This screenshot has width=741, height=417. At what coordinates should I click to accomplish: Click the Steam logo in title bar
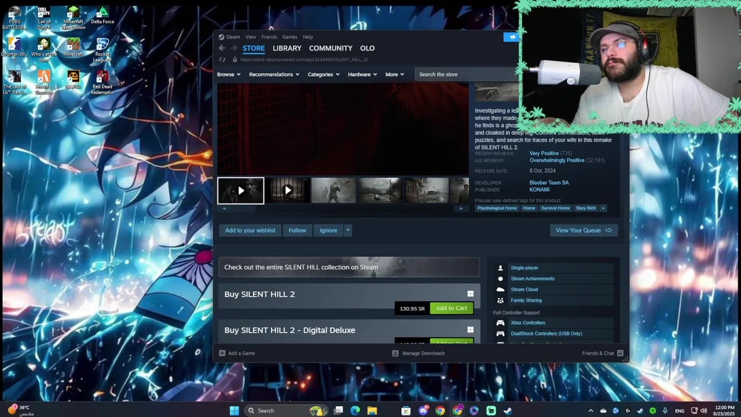pyautogui.click(x=221, y=37)
